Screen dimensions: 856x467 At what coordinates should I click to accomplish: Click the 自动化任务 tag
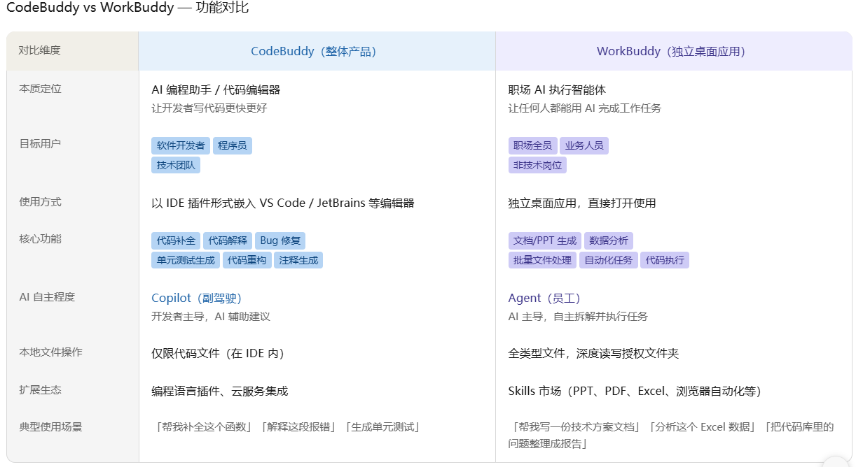tap(608, 260)
